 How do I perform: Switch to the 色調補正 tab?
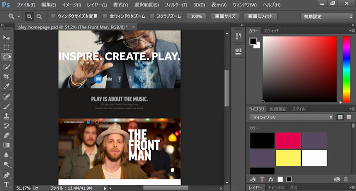coord(278,109)
